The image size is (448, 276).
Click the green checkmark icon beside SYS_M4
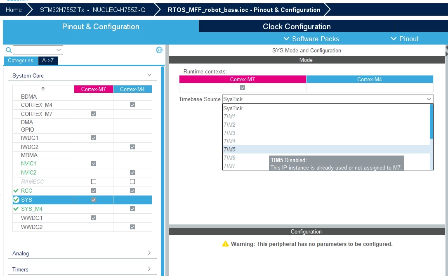[x=16, y=209]
